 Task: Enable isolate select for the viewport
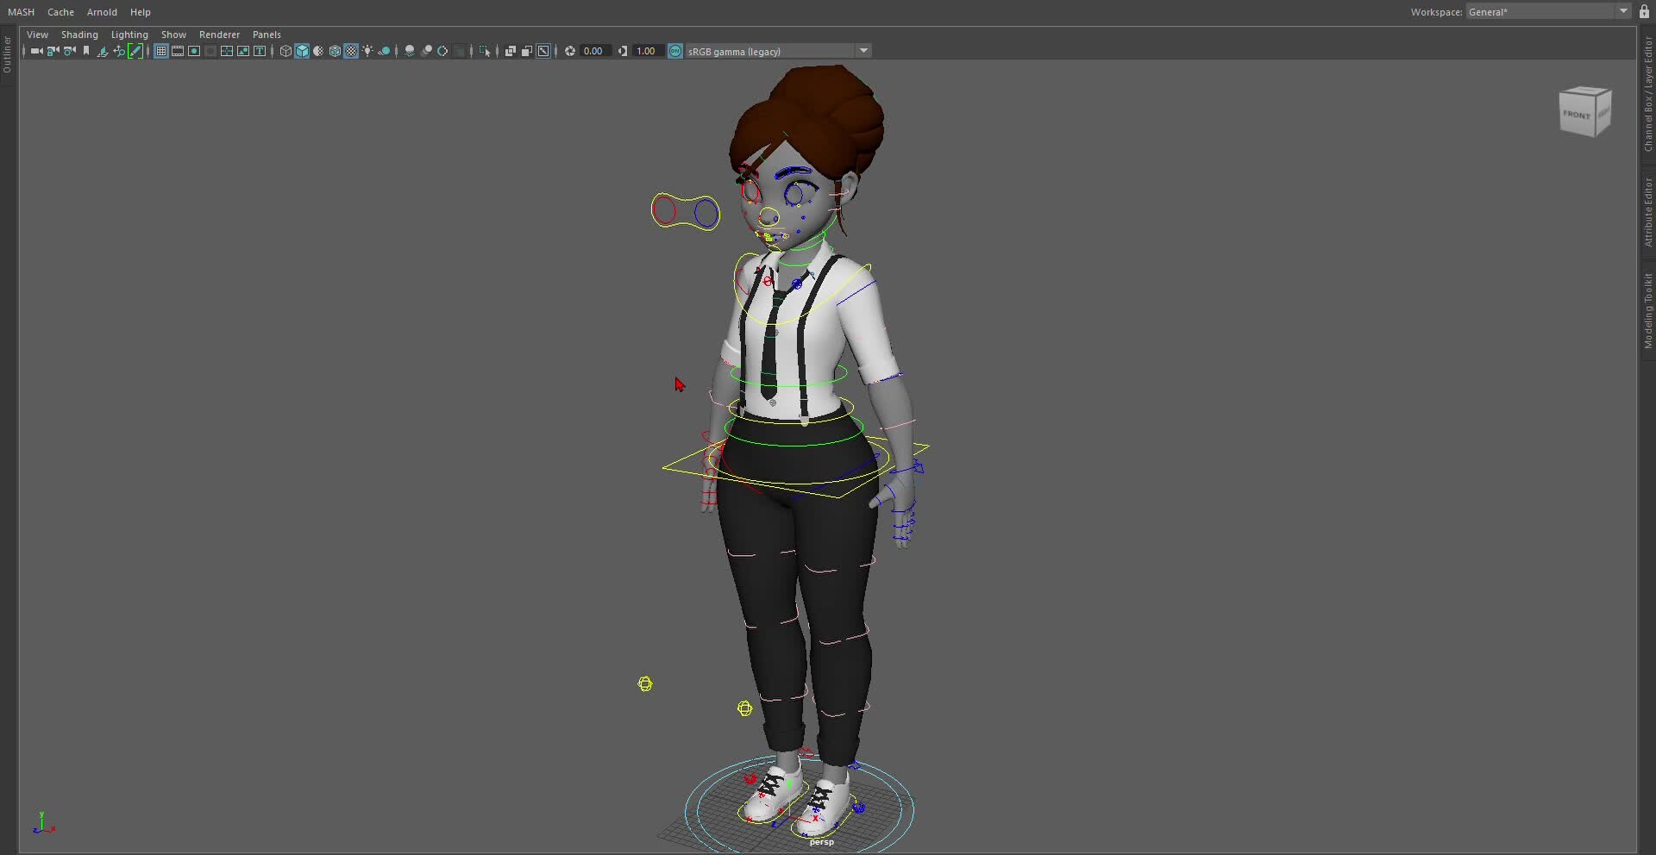[x=486, y=51]
